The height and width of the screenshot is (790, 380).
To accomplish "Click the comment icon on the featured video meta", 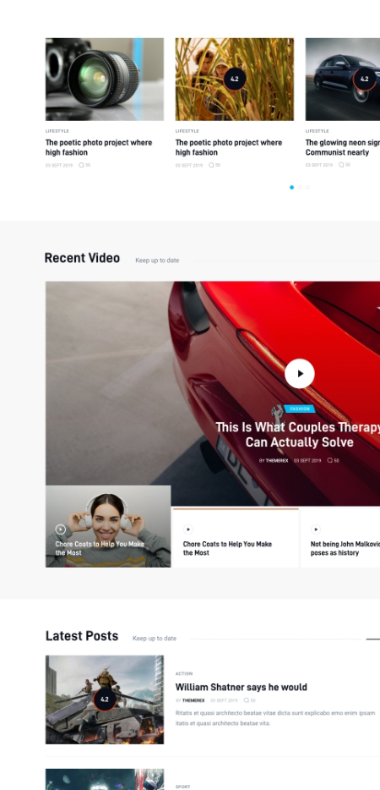I will [329, 460].
